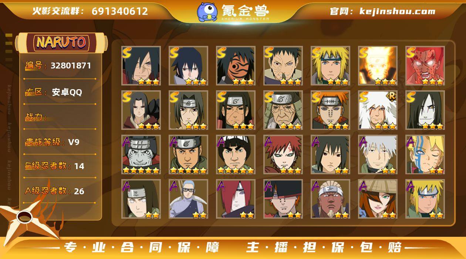Click the NARUTO scroll banner

[61, 42]
